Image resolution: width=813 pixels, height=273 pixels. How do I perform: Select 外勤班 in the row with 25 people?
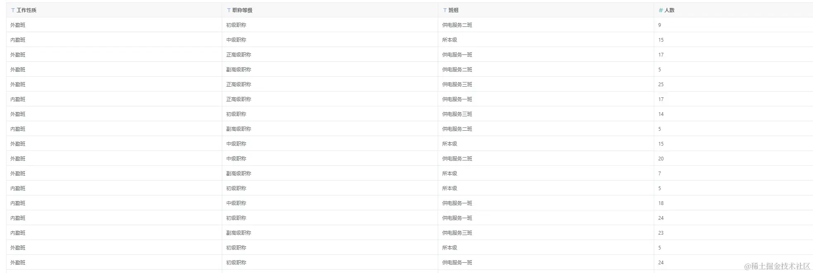(18, 85)
